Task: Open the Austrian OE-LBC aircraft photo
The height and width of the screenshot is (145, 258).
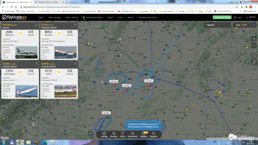Action: [x=26, y=91]
